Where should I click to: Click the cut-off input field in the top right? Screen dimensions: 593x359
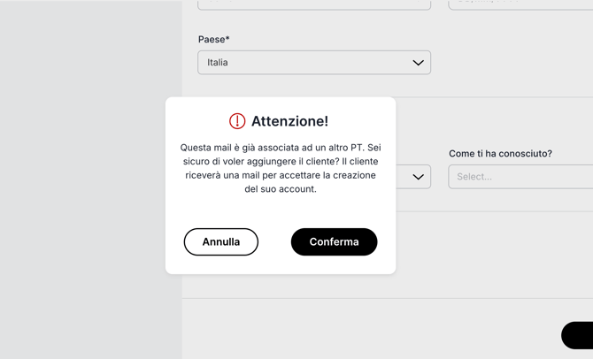pos(520,5)
